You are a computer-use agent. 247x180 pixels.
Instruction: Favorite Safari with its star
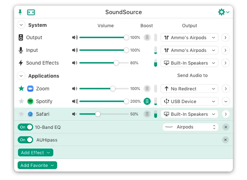click(x=21, y=114)
